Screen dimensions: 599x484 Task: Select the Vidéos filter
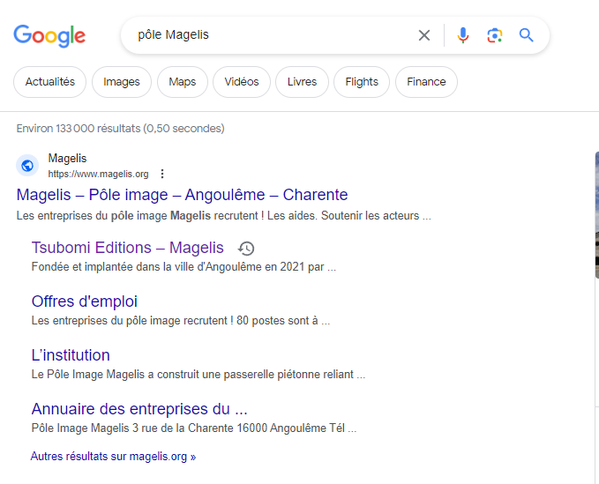pos(242,82)
